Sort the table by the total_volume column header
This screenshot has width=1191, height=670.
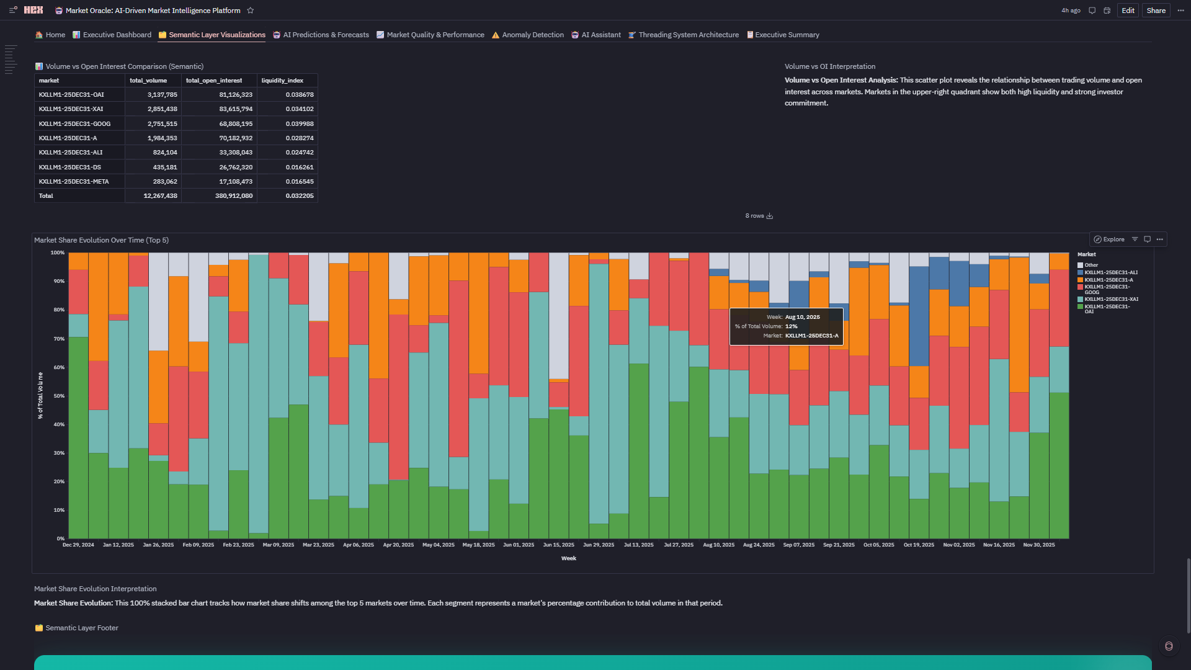(x=148, y=81)
